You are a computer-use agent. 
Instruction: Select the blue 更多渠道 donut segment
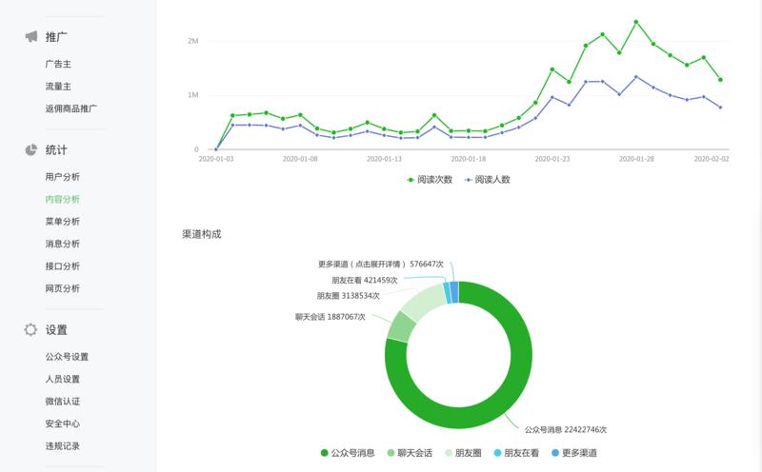454,292
